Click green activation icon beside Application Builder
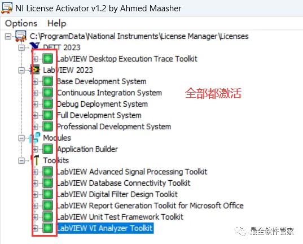The image size is (303, 244). coord(48,149)
